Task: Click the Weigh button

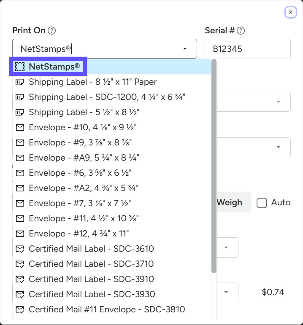Action: tap(234, 202)
